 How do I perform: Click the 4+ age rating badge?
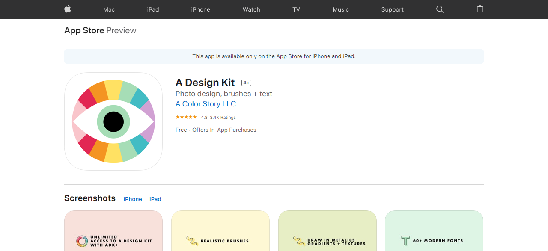coord(246,83)
